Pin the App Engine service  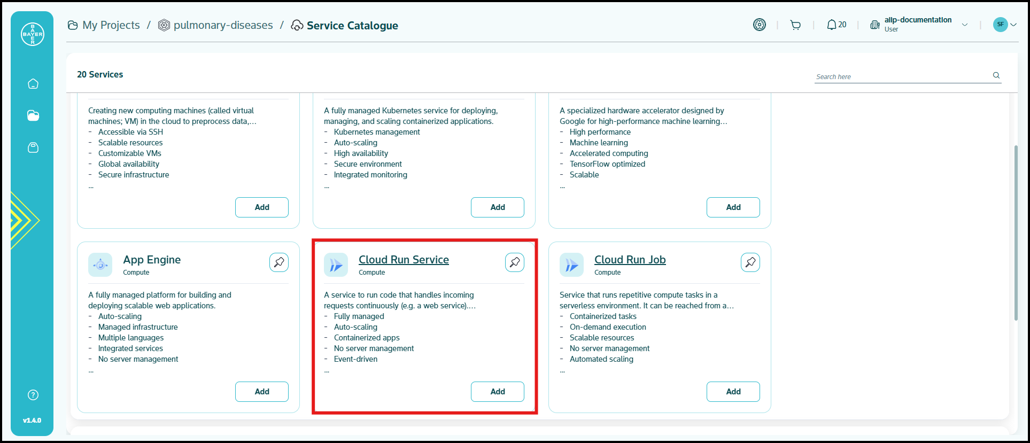pos(279,262)
